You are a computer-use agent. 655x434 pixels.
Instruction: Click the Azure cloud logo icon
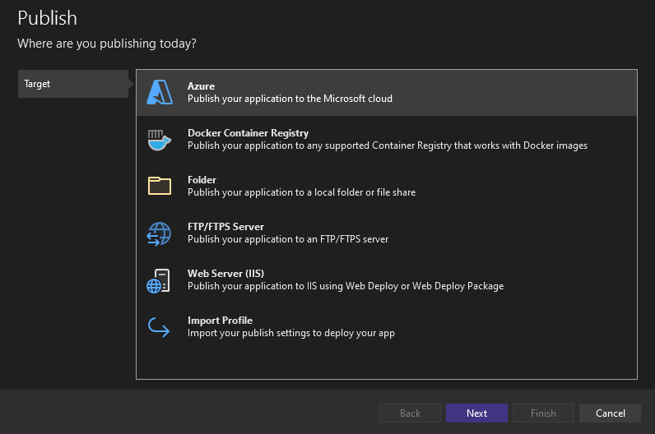pos(159,93)
